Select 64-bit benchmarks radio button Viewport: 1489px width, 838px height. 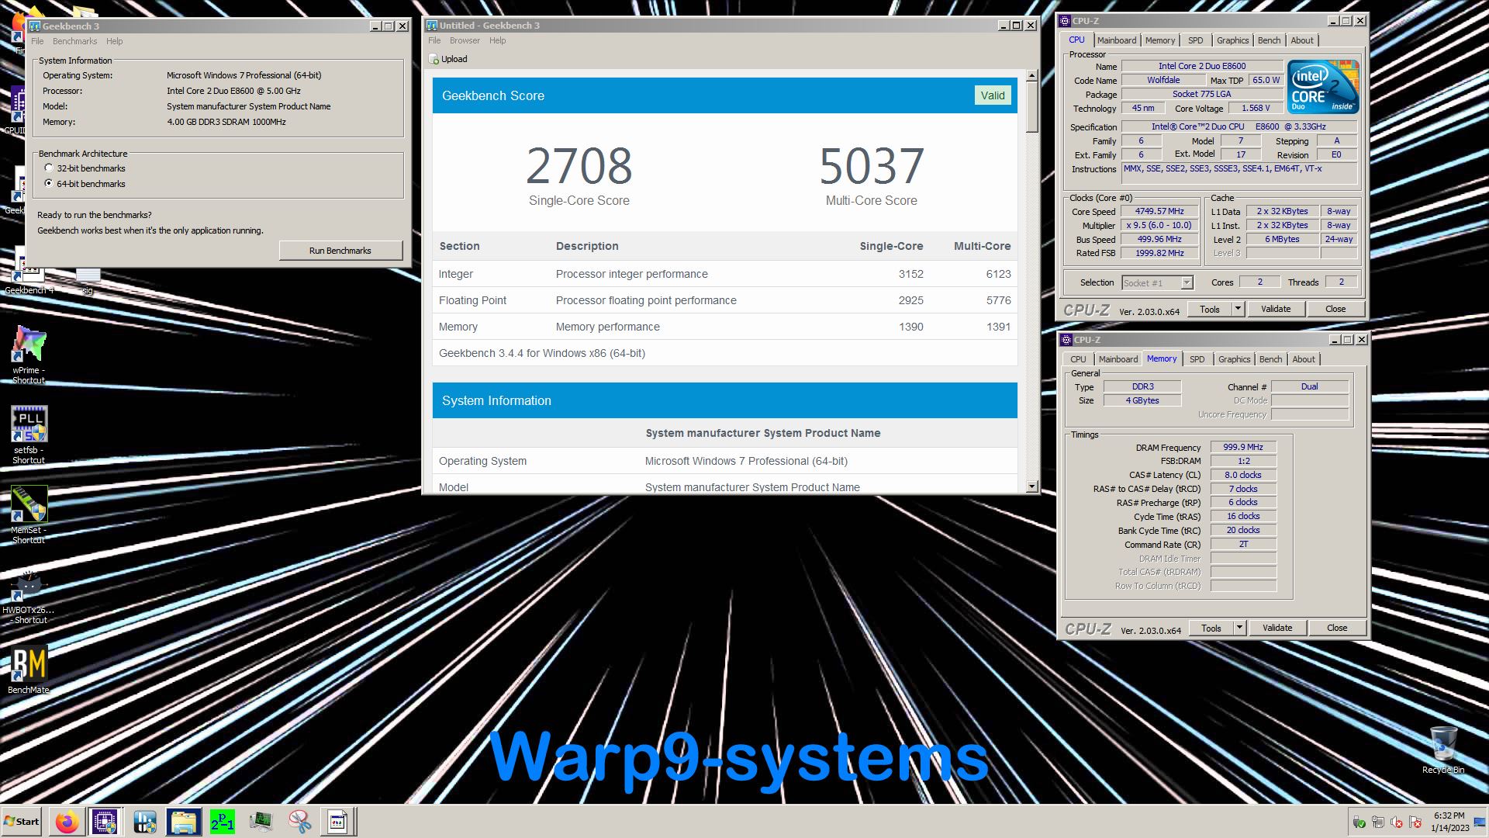[49, 184]
